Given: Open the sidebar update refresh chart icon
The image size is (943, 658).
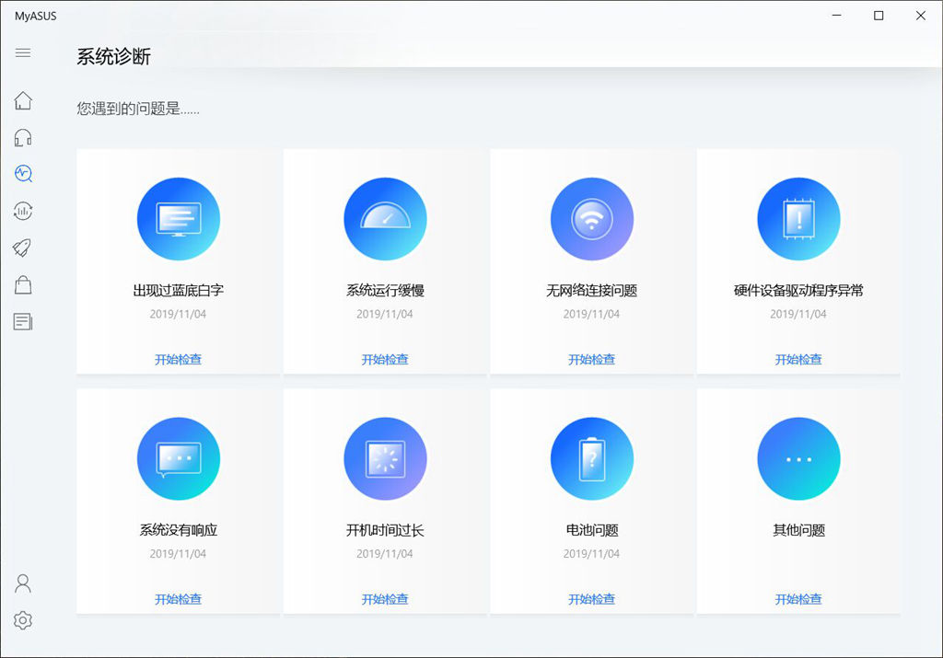Looking at the screenshot, I should pos(23,211).
